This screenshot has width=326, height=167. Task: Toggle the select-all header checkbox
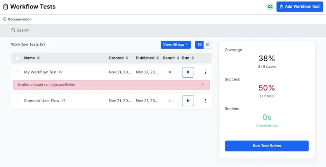click(x=17, y=58)
